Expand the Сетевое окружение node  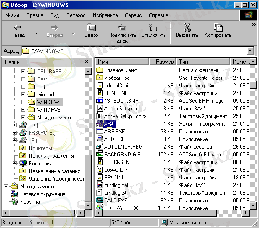pos(6,194)
